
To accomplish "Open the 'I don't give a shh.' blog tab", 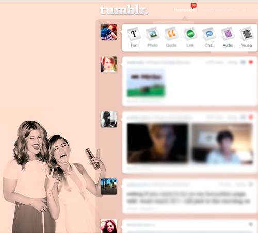I will pos(218,10).
